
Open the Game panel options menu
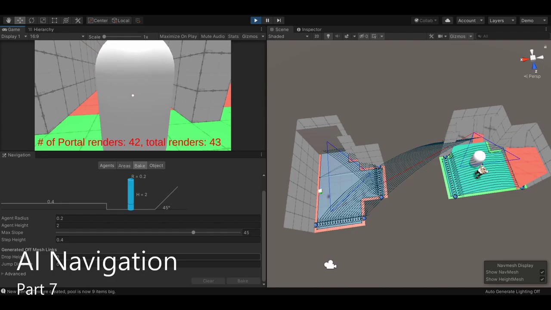click(x=261, y=29)
